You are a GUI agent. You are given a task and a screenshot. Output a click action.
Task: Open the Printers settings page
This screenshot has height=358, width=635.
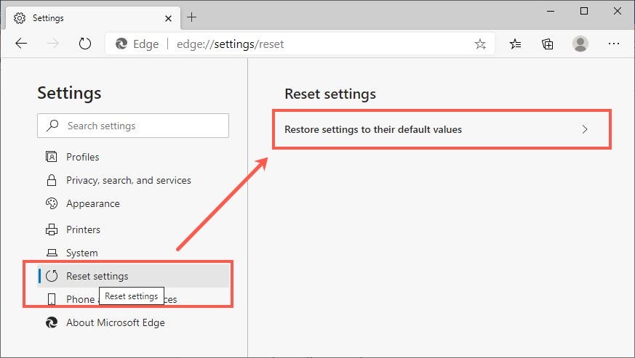tap(83, 229)
